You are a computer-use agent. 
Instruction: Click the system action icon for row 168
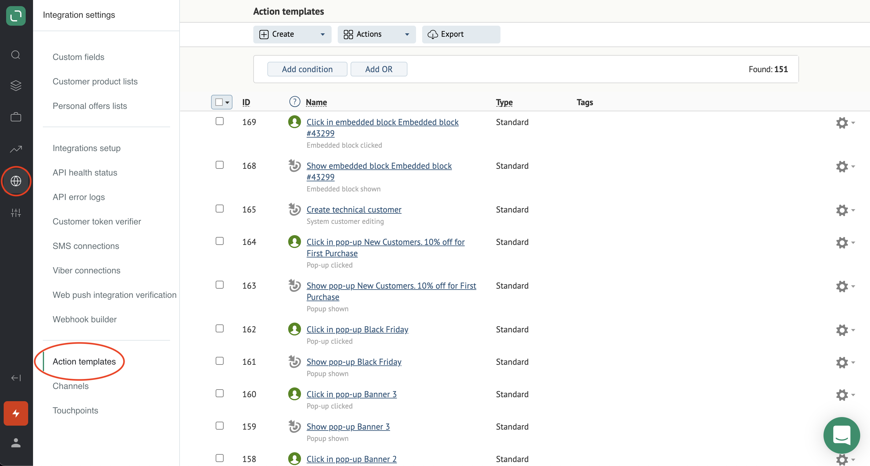(x=295, y=165)
